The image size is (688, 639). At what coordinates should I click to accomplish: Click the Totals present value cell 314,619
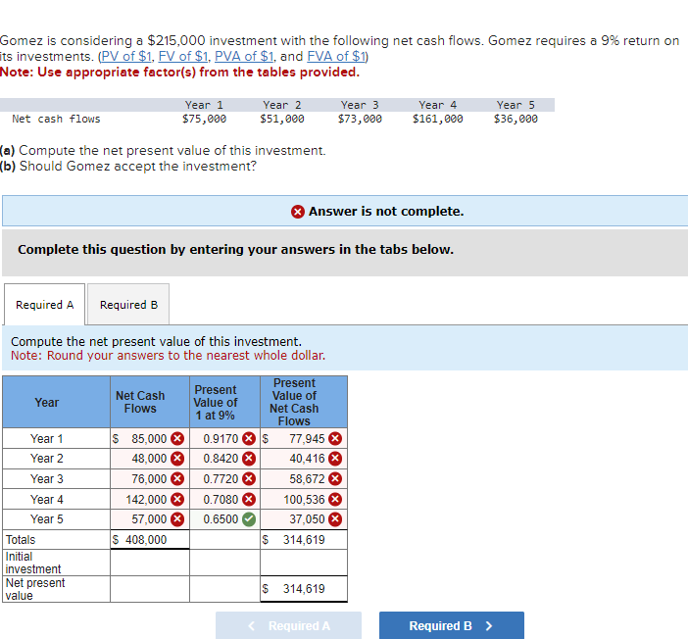(304, 539)
